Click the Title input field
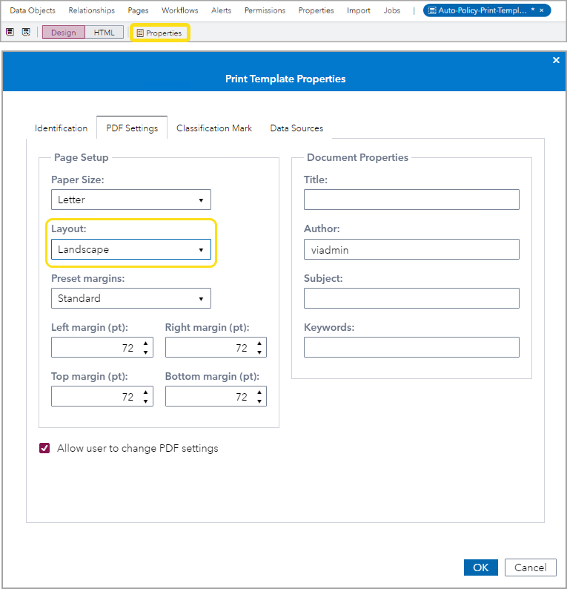Image resolution: width=567 pixels, height=589 pixels. (411, 200)
